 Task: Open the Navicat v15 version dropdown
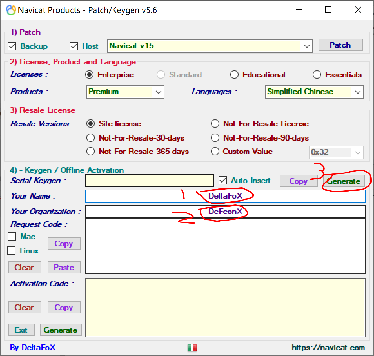[210, 46]
